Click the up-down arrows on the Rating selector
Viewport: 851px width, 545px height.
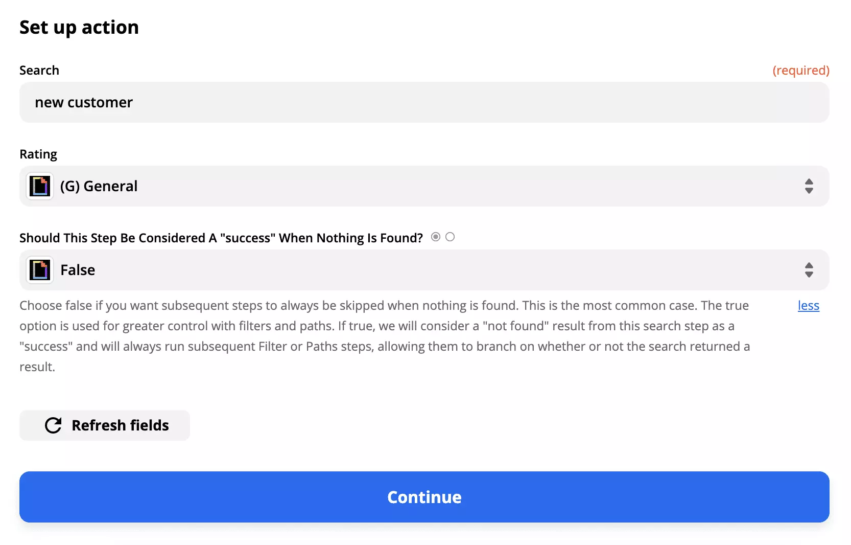coord(809,186)
